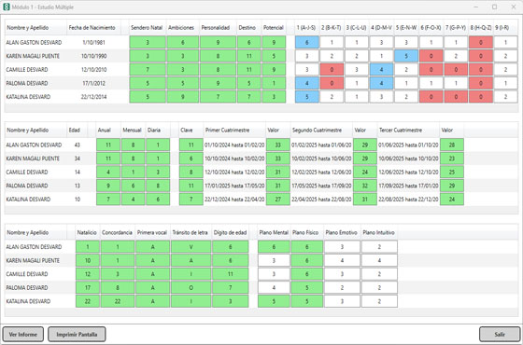
Task: Click the Plano Emotivo column header
Action: point(342,233)
